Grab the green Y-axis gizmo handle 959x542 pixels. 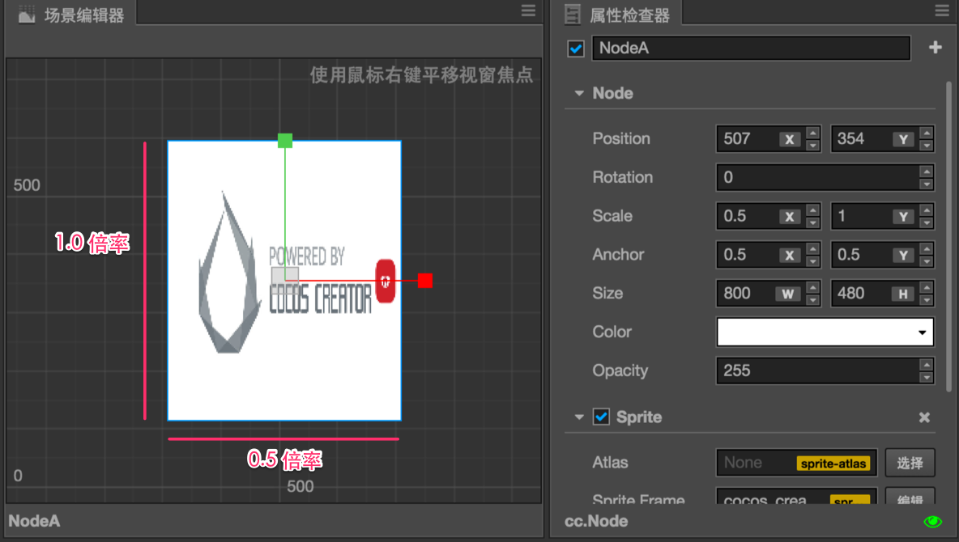click(285, 141)
